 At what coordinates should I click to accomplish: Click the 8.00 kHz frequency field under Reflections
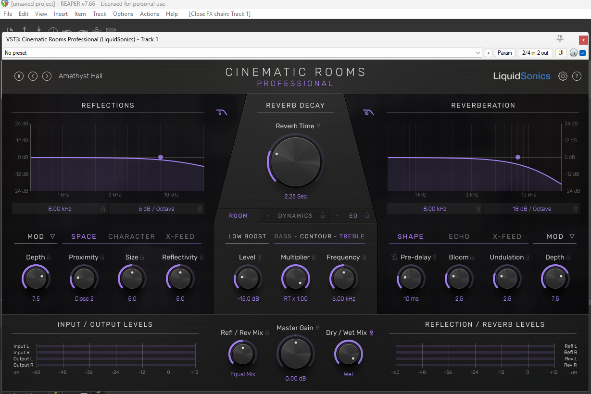click(60, 209)
